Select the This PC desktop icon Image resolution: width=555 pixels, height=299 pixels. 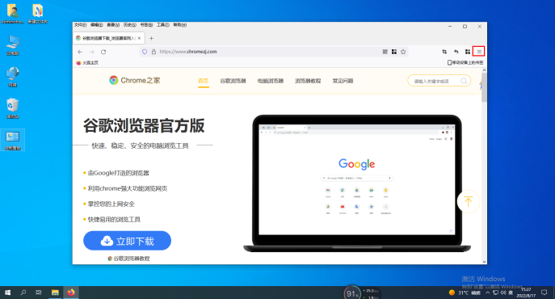click(13, 45)
